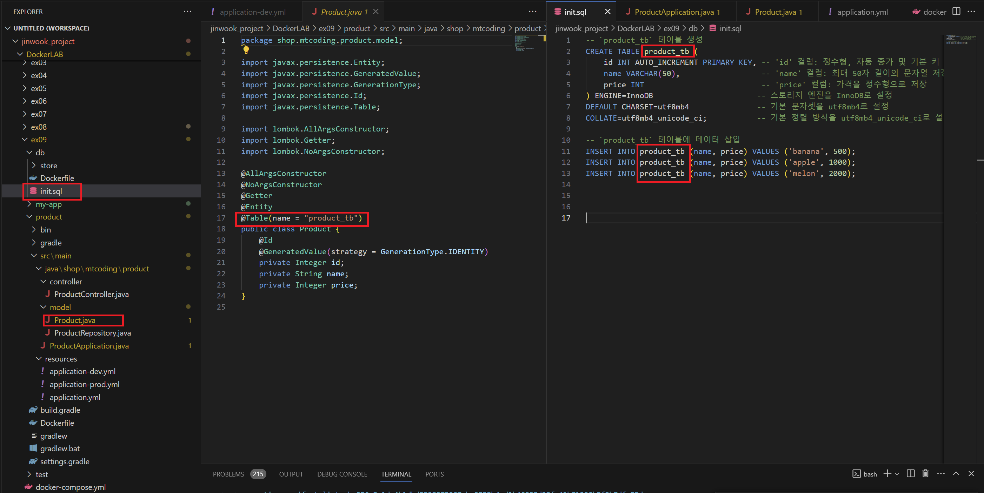This screenshot has width=984, height=493.
Task: Split the right editor group
Action: coord(956,12)
